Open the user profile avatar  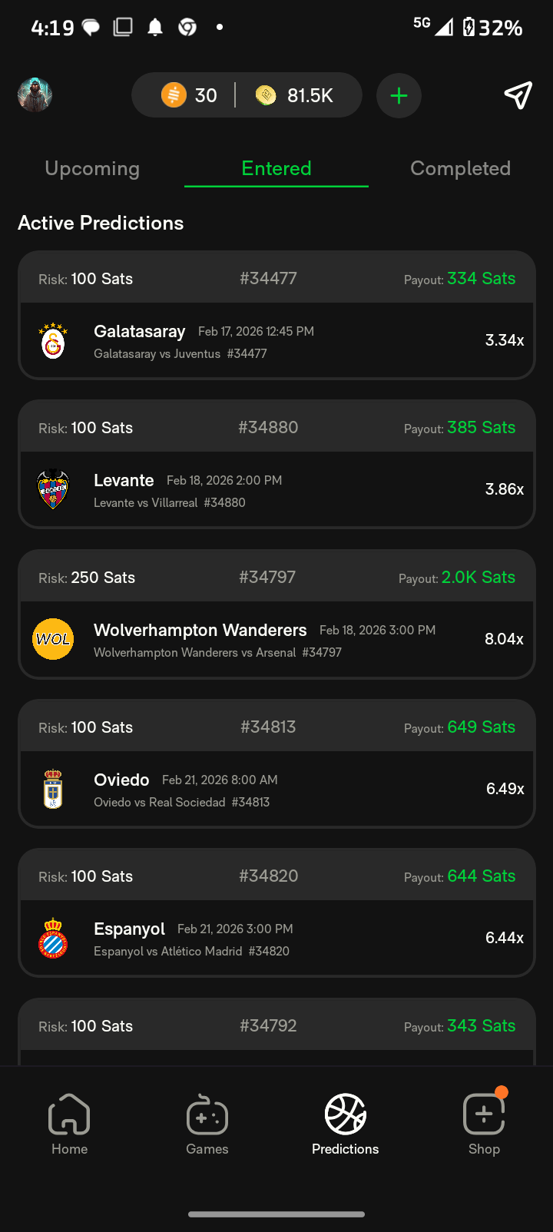[35, 95]
